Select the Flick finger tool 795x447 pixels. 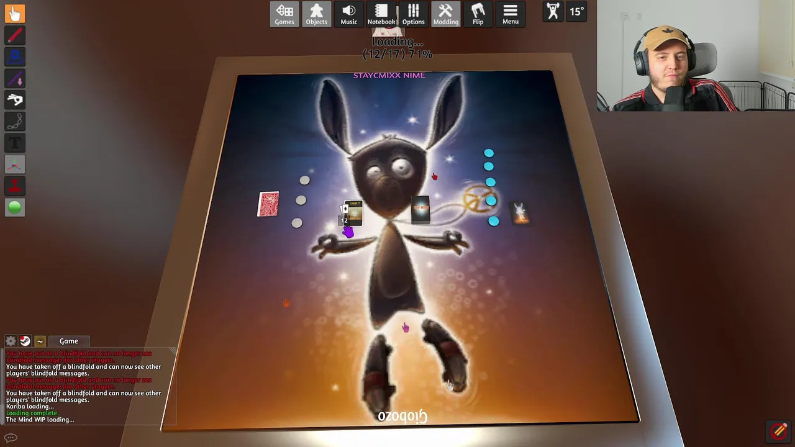coord(15,100)
